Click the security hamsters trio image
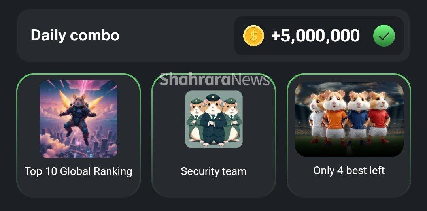 [x=214, y=119]
